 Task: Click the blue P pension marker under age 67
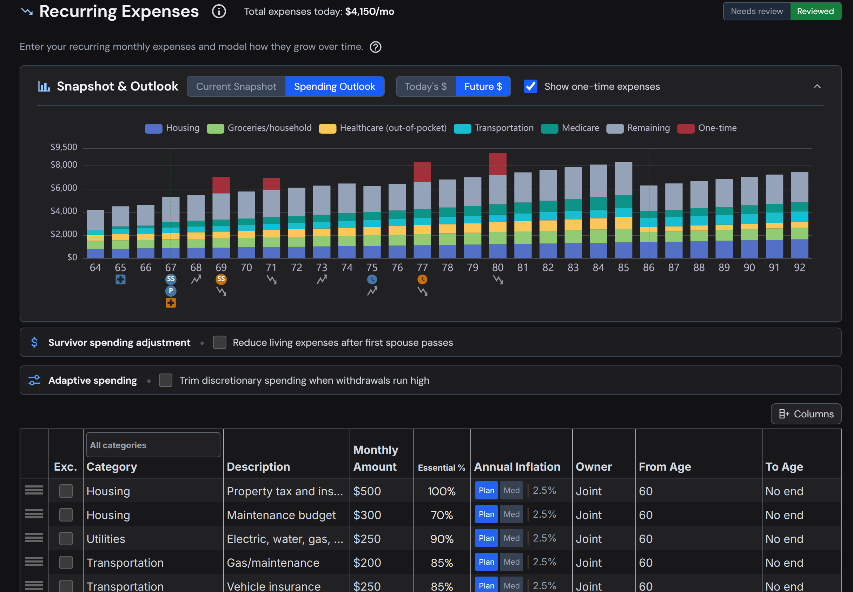[171, 291]
